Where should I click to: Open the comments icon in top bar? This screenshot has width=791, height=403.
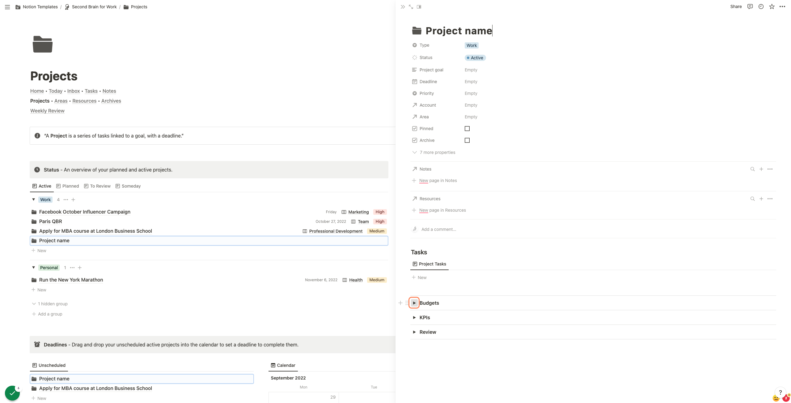click(x=750, y=6)
